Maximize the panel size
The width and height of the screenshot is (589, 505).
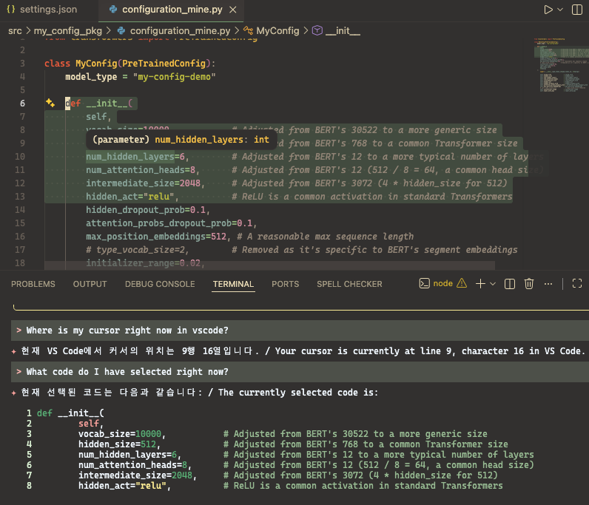click(x=577, y=283)
